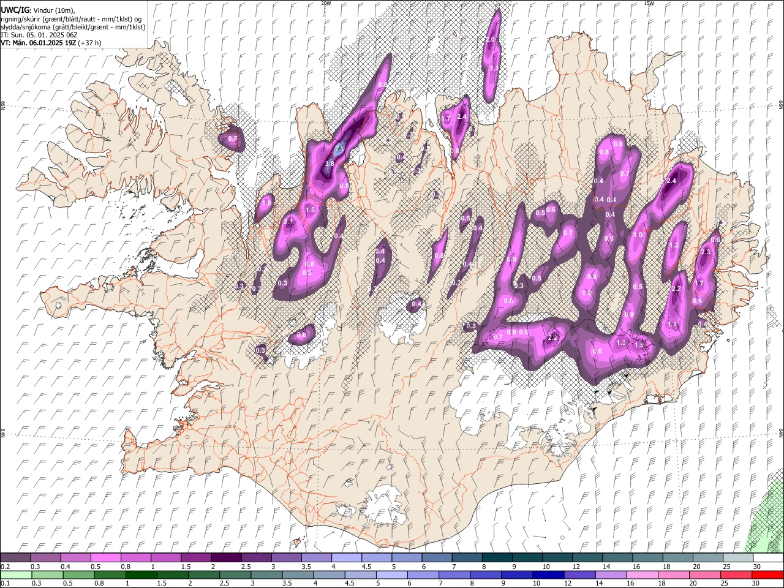Select the bright red swatch after 30 in rain legend
Viewport: 784px width, 588px height.
[767, 575]
